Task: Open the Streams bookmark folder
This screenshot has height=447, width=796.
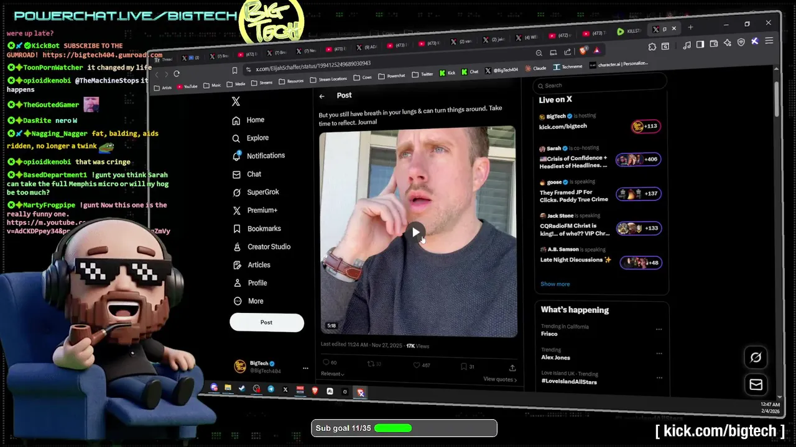Action: click(x=261, y=82)
